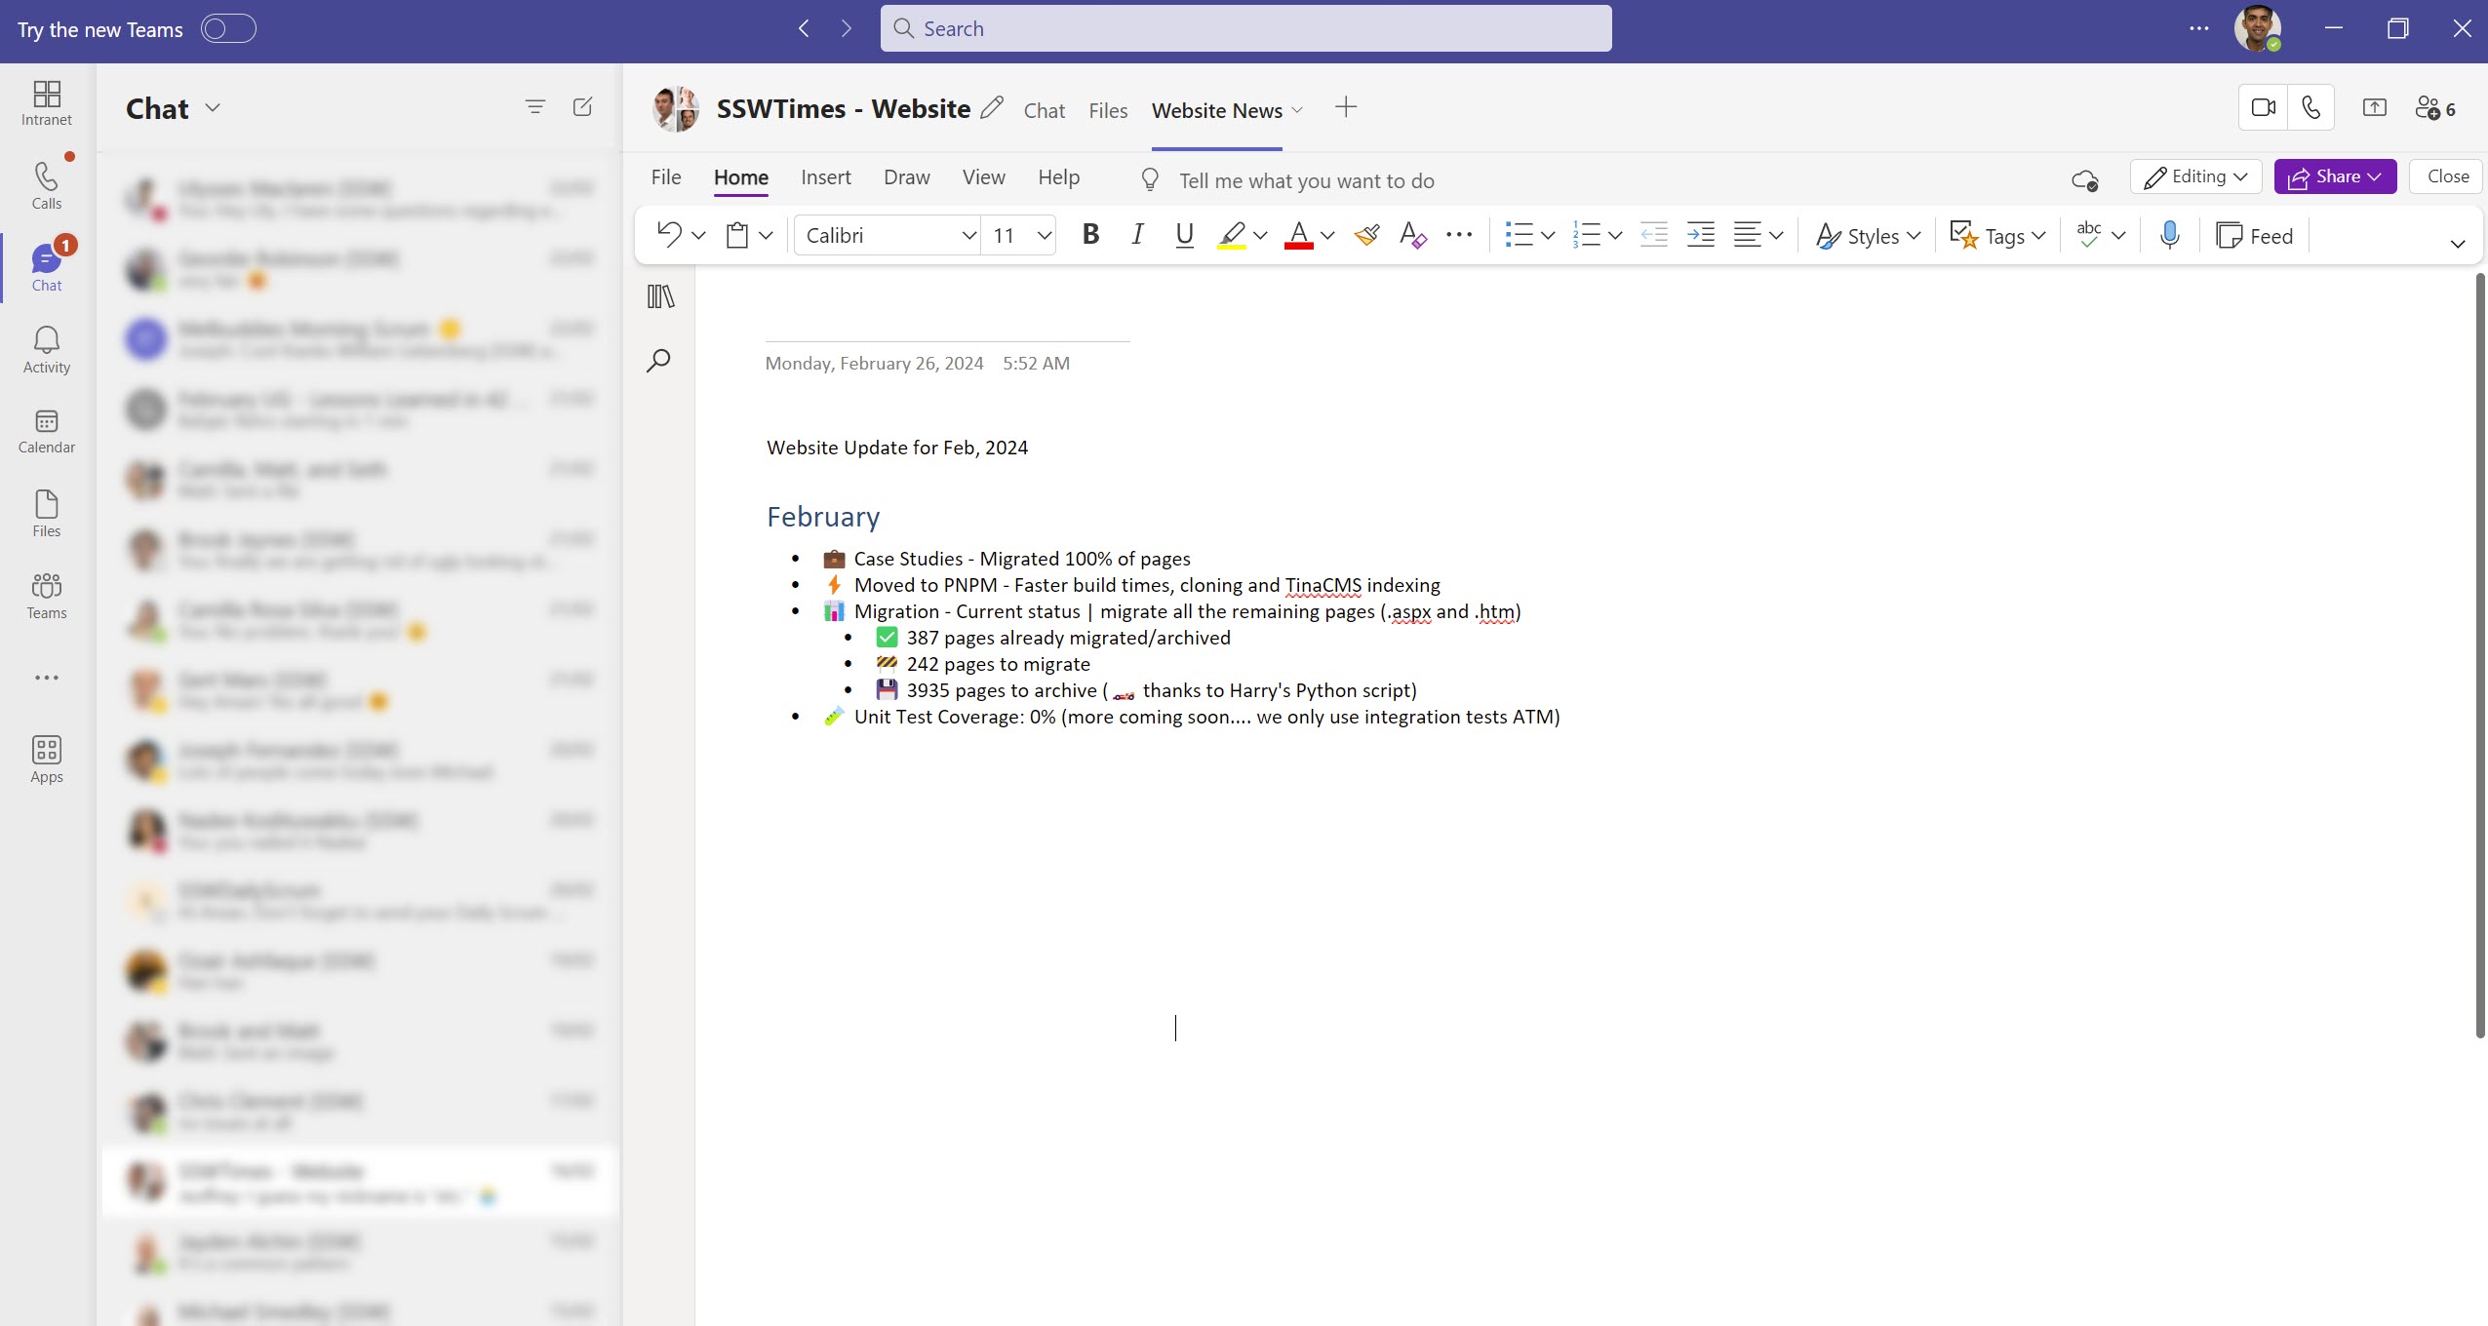
Task: Open the Editing mode dropdown
Action: [x=2195, y=176]
